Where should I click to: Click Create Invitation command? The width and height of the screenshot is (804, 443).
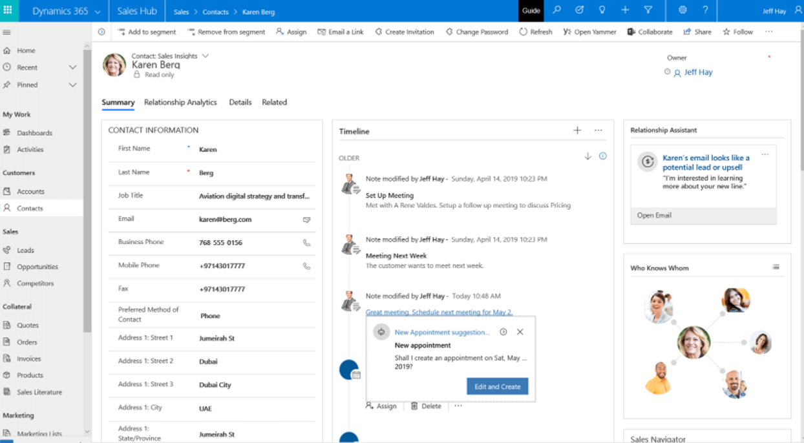(404, 32)
